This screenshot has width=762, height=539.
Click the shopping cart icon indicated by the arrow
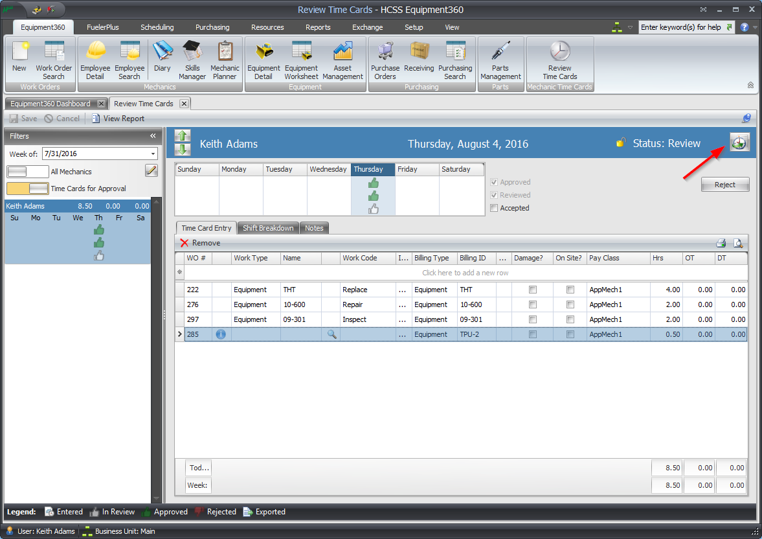coord(739,141)
